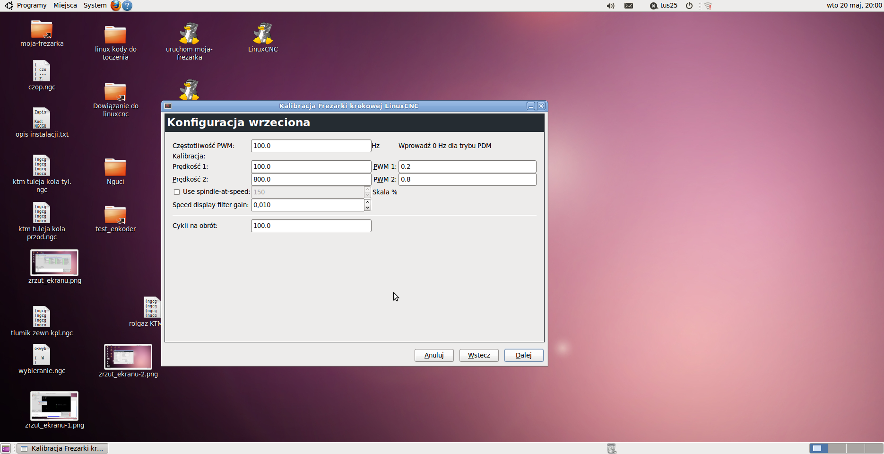Click the clock showing wto 20 maj
Image resolution: width=884 pixels, height=454 pixels.
pos(854,5)
